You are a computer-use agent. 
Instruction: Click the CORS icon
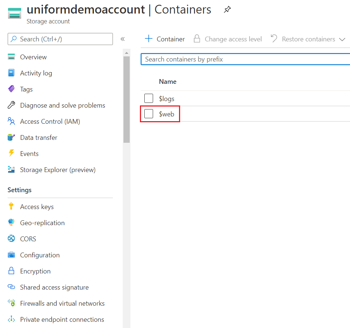(11, 239)
